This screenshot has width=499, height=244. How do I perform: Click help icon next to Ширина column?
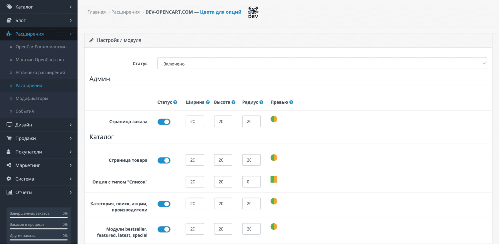208,102
